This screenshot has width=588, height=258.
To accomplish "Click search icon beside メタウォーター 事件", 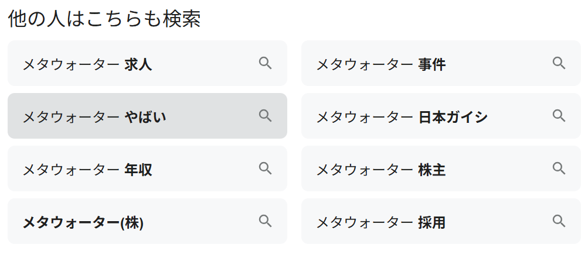I will 559,63.
